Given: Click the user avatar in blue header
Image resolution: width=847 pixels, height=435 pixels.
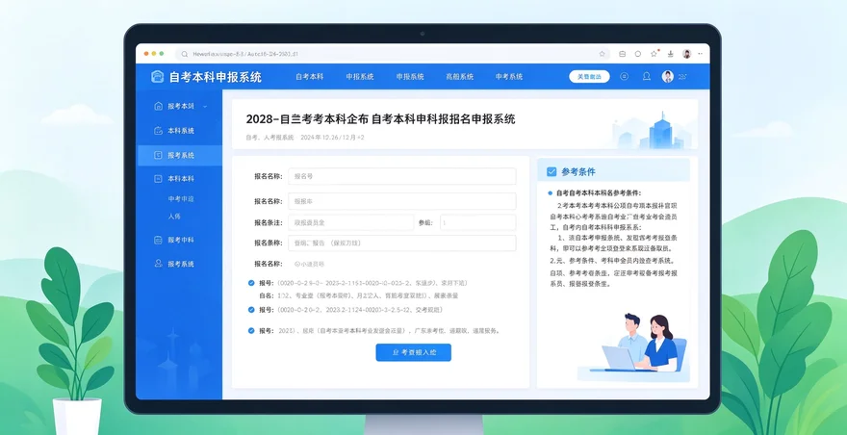Looking at the screenshot, I should tap(668, 77).
